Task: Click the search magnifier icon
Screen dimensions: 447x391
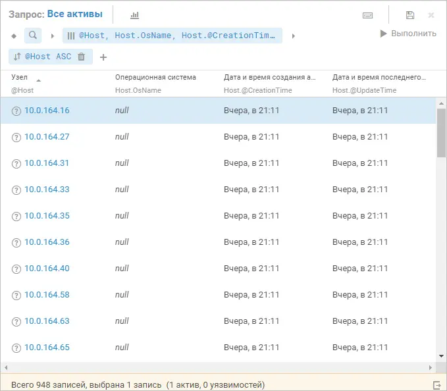Action: [33, 36]
